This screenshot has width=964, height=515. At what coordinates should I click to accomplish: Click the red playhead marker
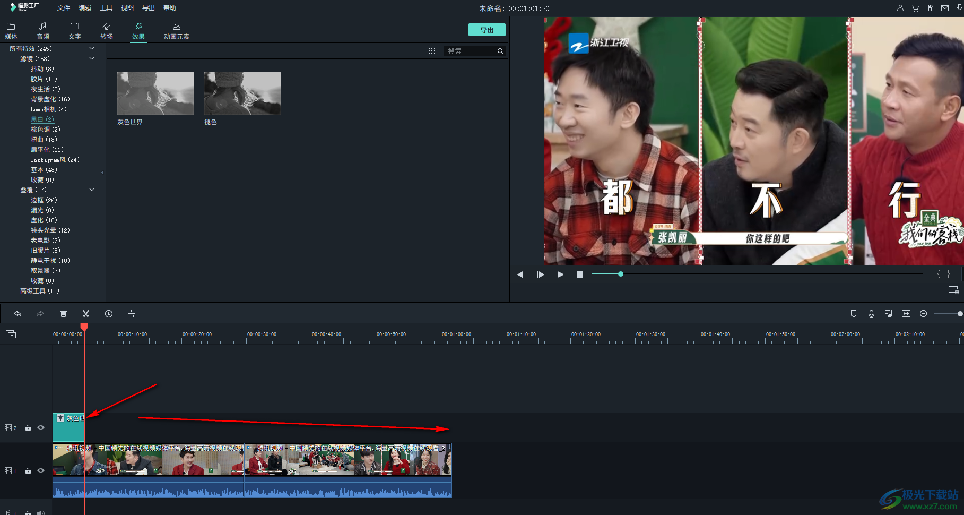point(84,328)
